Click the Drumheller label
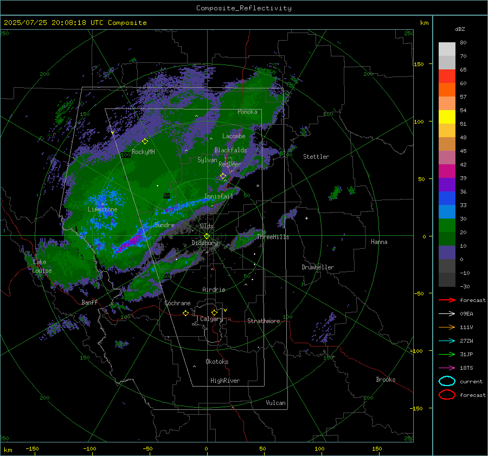Screen dimensions: 488x456 (x=318, y=267)
